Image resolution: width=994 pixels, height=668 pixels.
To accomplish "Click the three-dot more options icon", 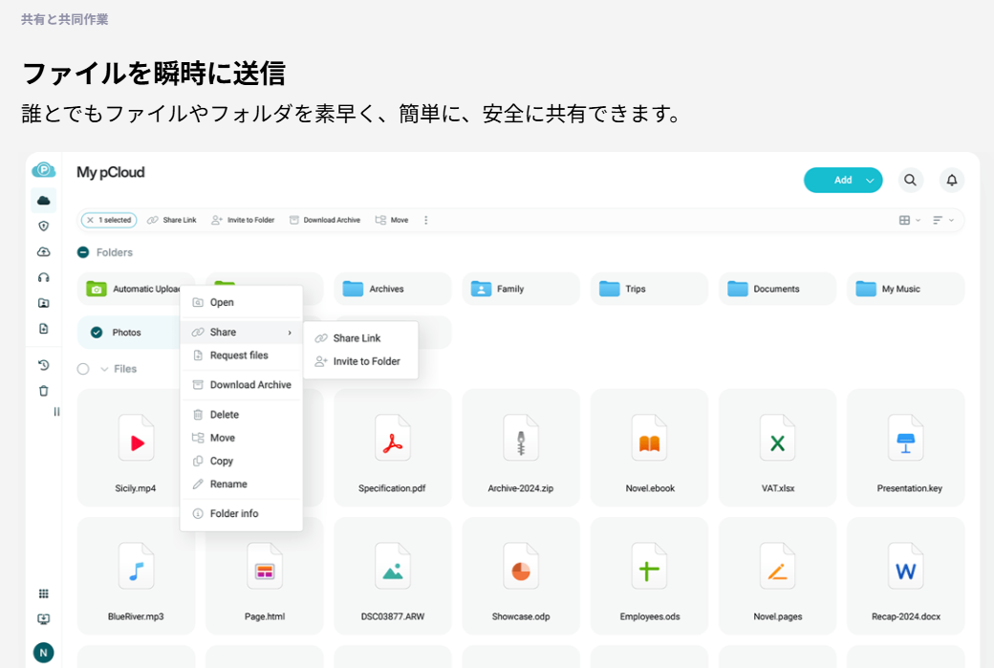I will tap(425, 220).
